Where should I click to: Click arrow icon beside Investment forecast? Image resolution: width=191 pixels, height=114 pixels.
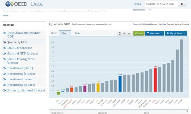point(4,74)
